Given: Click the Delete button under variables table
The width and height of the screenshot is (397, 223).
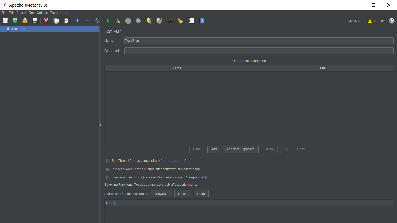Looking at the screenshot, I should click(269, 149).
